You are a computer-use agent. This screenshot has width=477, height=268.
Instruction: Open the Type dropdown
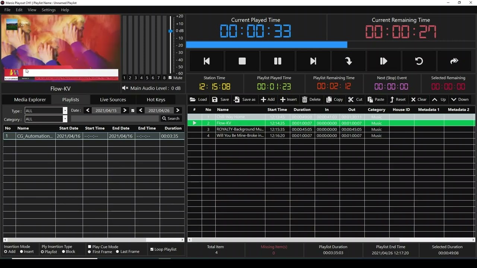[x=65, y=111]
